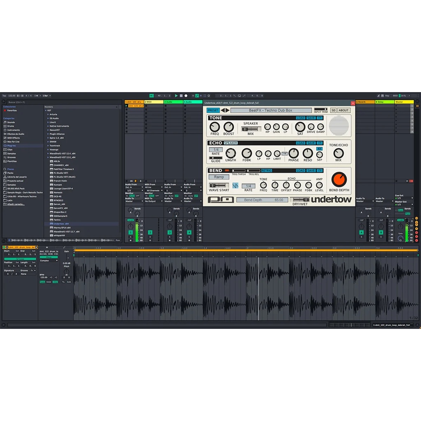Click the Bend Depth orange knob
The width and height of the screenshot is (421, 421).
tap(339, 179)
